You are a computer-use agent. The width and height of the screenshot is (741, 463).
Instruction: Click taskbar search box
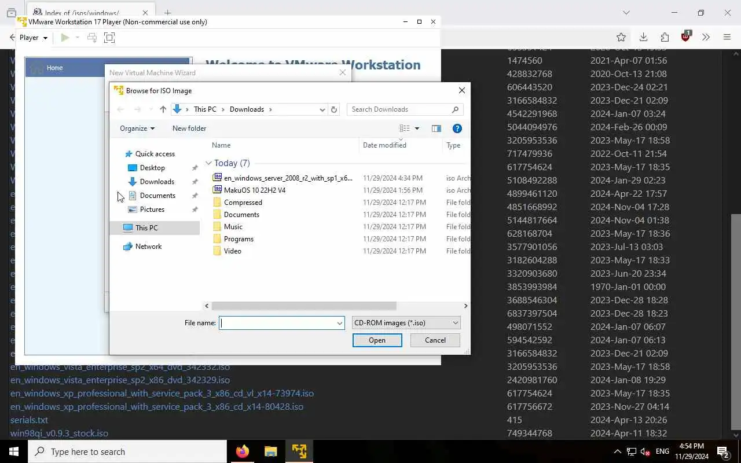click(127, 451)
